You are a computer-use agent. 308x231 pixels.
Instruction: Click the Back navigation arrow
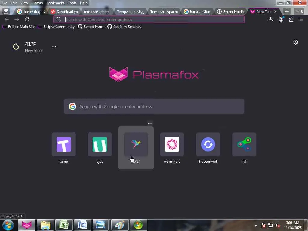click(x=7, y=19)
